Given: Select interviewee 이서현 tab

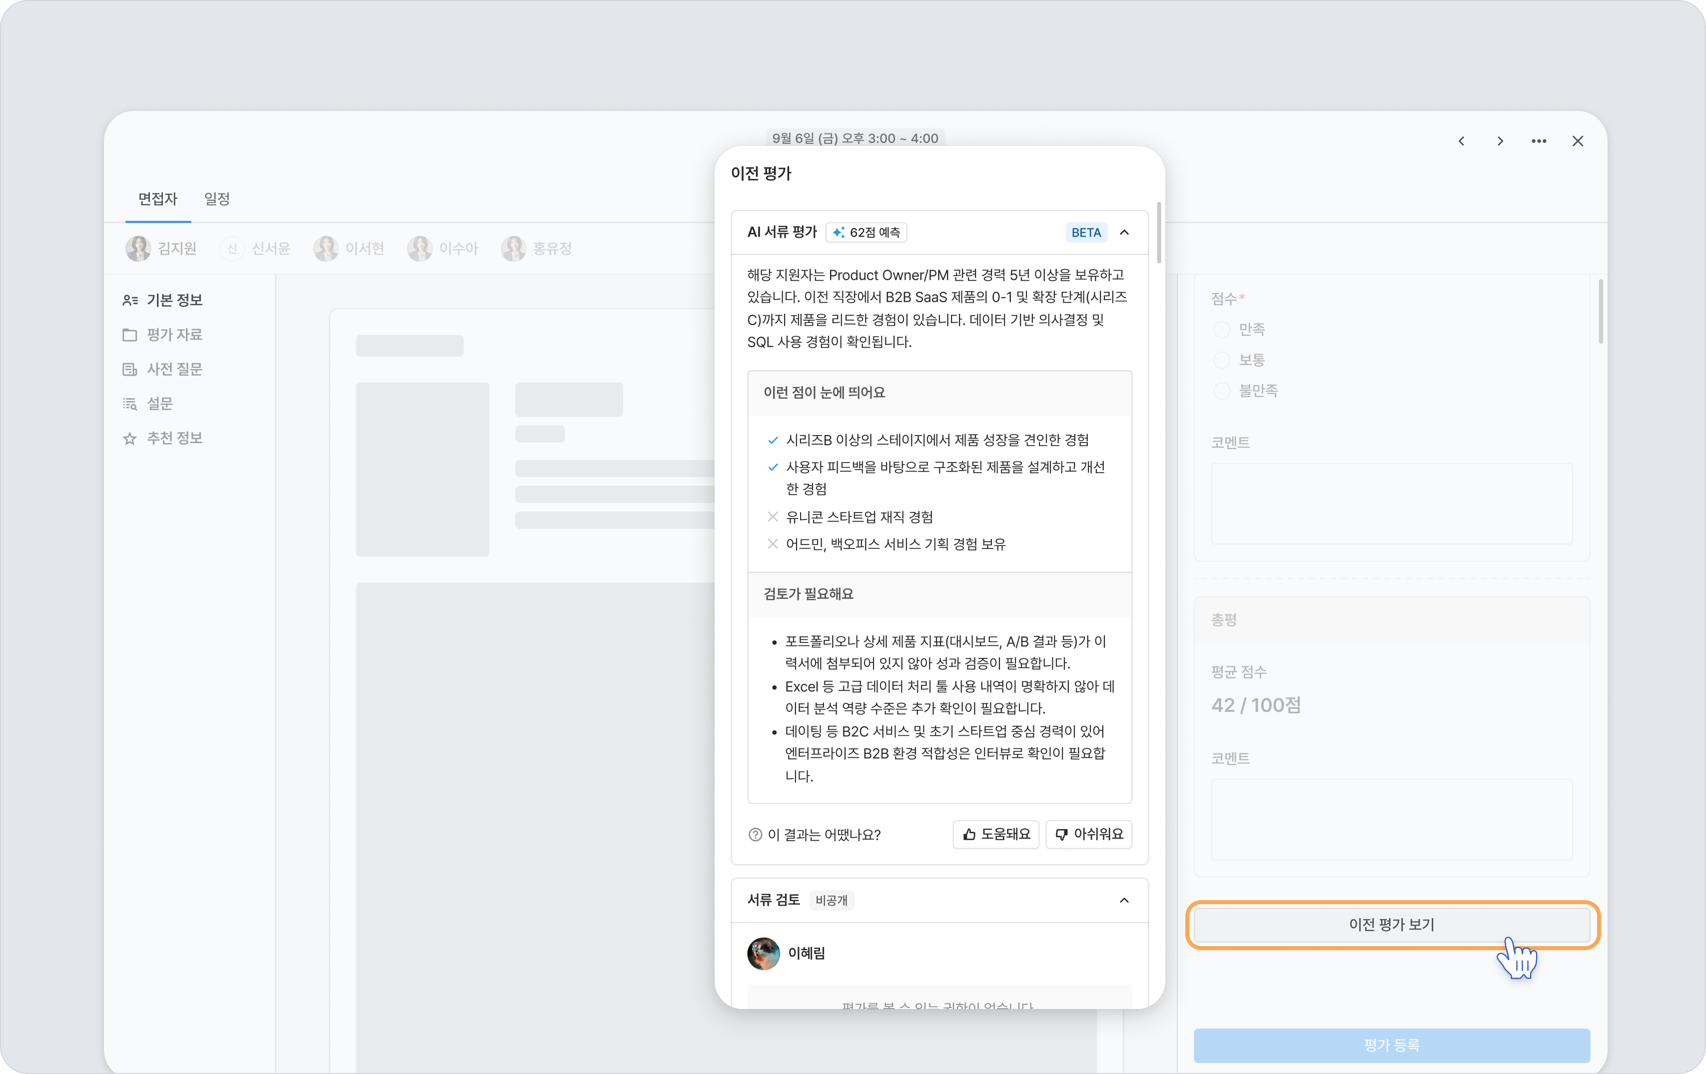Looking at the screenshot, I should pyautogui.click(x=349, y=249).
